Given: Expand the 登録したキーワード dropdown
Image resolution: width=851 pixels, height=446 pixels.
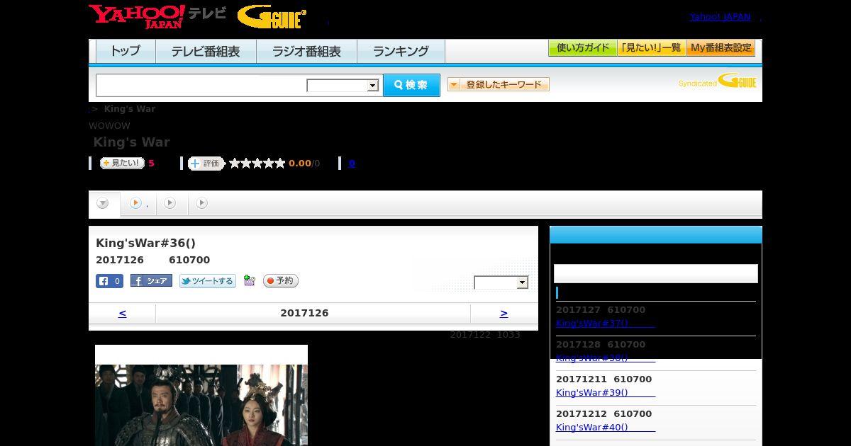Looking at the screenshot, I should (x=499, y=84).
